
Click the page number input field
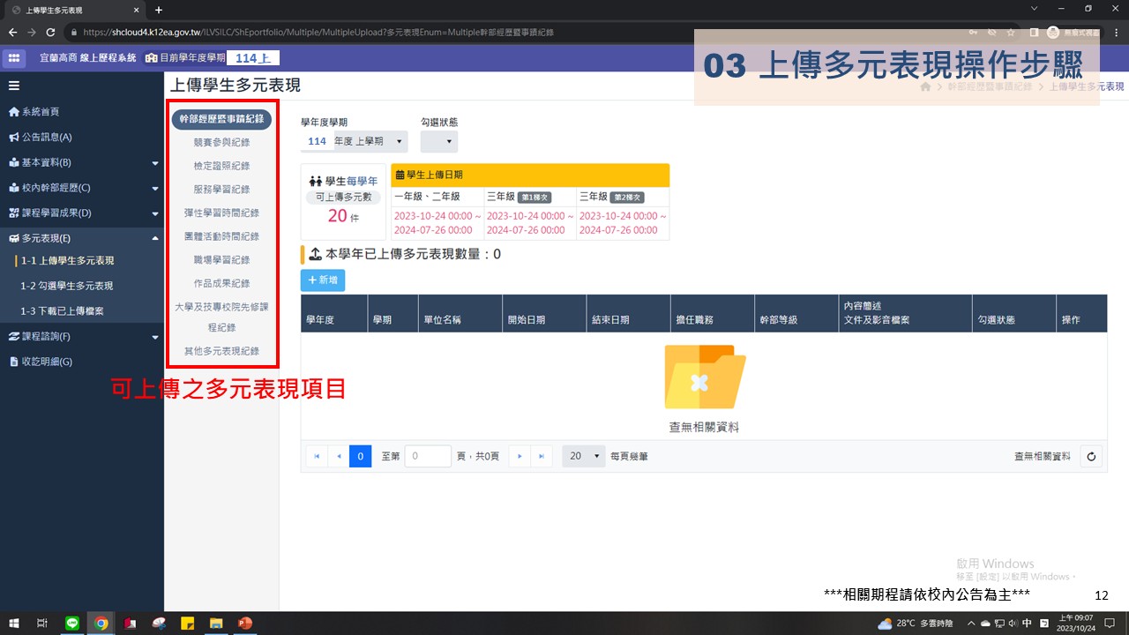click(428, 456)
